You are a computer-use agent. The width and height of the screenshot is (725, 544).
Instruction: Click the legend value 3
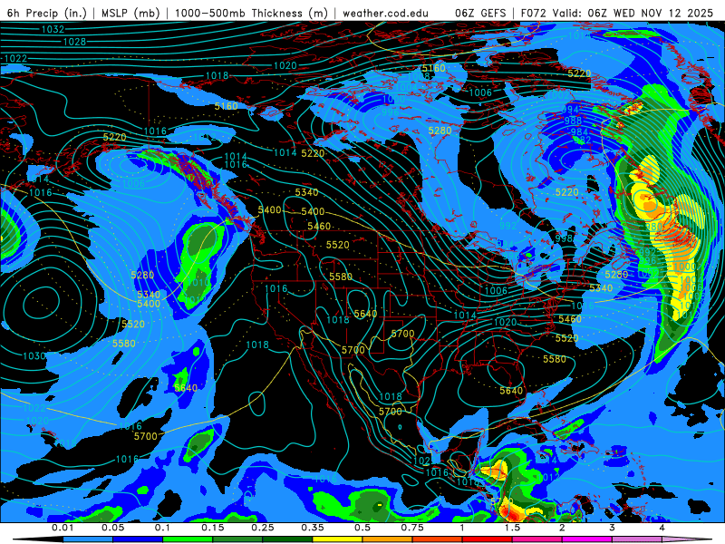(x=612, y=528)
